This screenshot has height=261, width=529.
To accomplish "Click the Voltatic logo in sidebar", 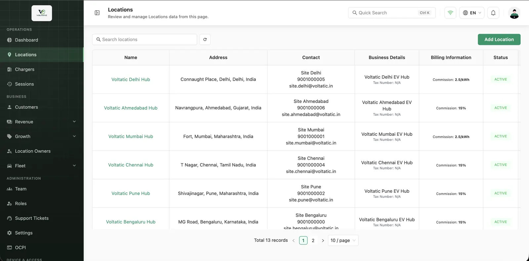I will [x=42, y=13].
